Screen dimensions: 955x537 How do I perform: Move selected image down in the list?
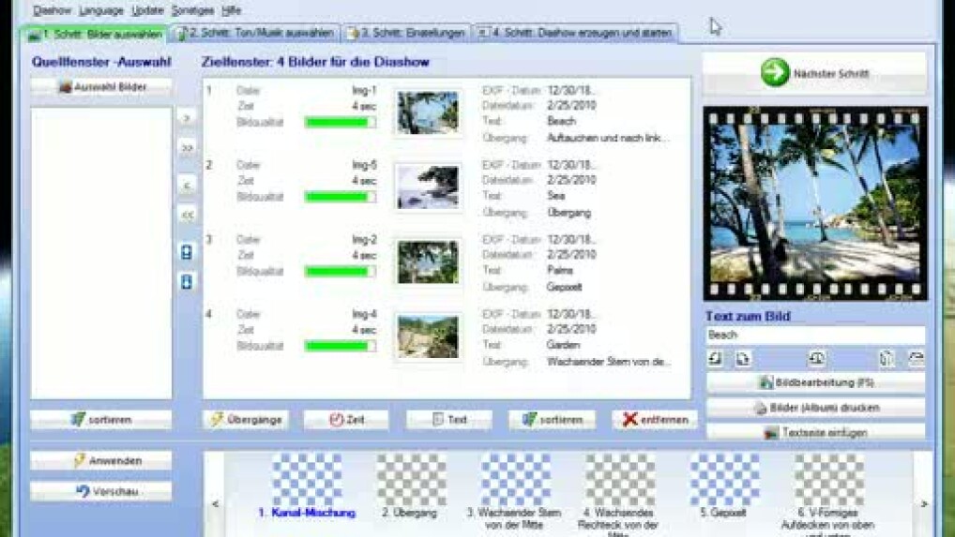coord(187,282)
